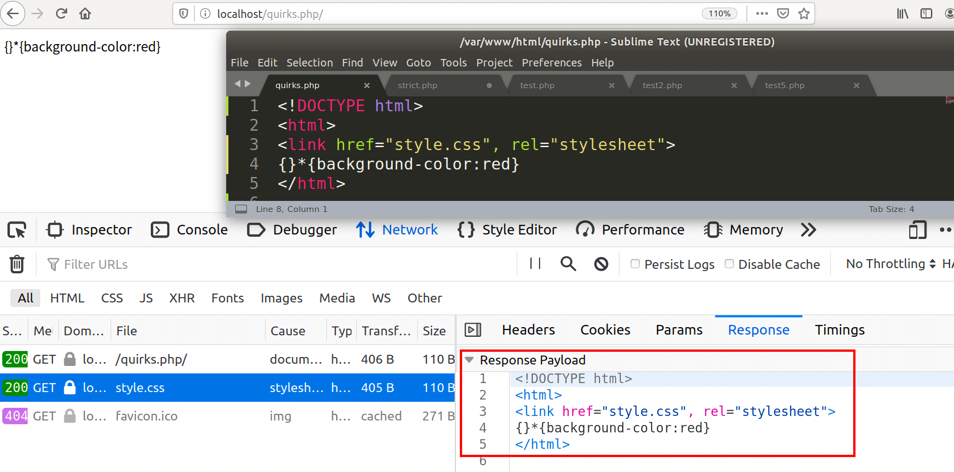
Task: Open the Style Editor panel
Action: [507, 230]
